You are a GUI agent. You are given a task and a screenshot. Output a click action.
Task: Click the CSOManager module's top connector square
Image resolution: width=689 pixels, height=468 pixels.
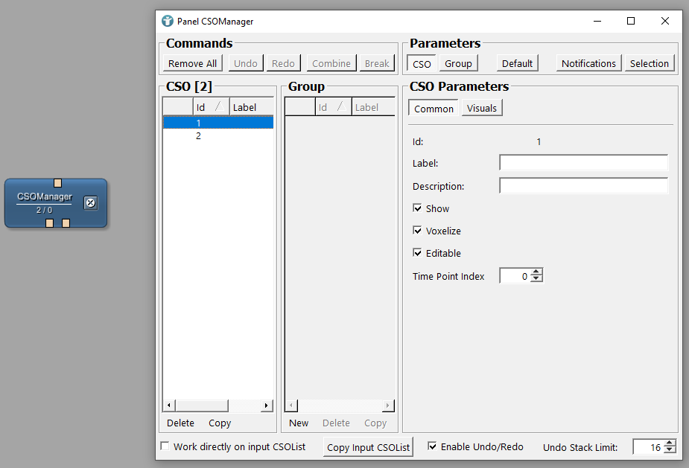pos(57,182)
